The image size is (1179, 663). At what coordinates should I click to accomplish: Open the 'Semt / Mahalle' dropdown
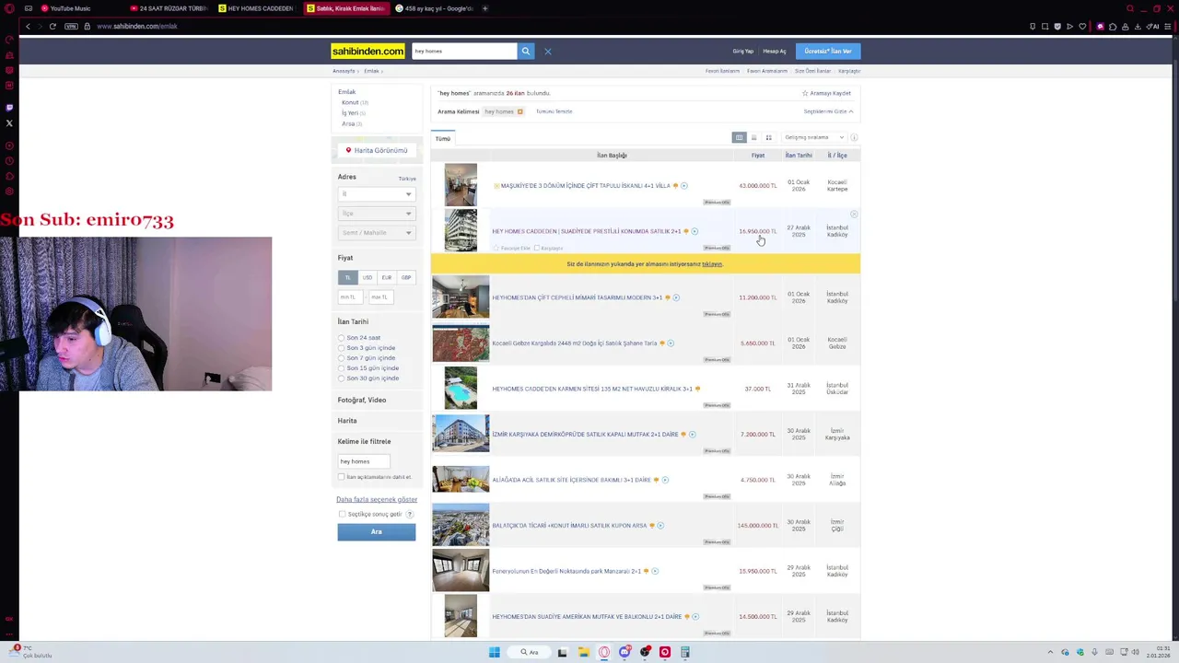(376, 233)
